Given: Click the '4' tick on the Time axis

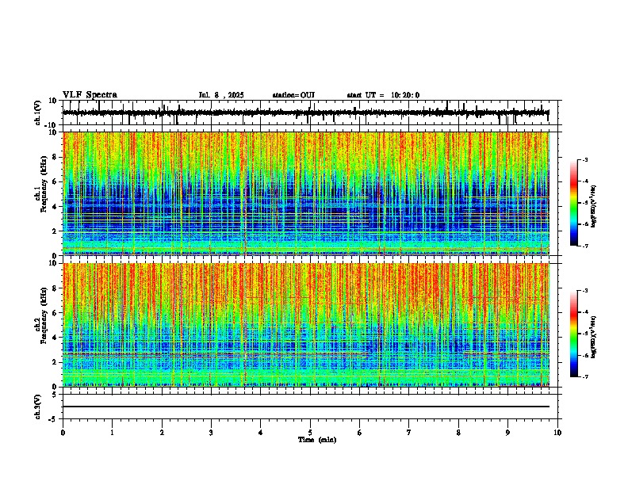Looking at the screenshot, I should click(261, 433).
